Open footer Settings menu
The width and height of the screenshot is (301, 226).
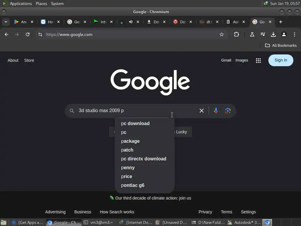(x=248, y=212)
